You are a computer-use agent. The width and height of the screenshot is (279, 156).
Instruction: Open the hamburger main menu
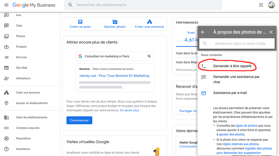[x=6, y=5]
